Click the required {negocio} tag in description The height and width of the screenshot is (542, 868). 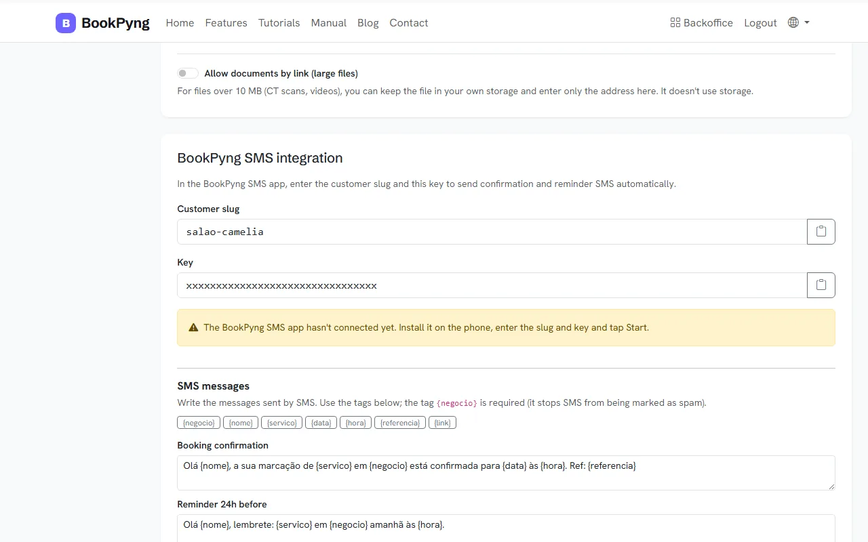[x=457, y=403]
